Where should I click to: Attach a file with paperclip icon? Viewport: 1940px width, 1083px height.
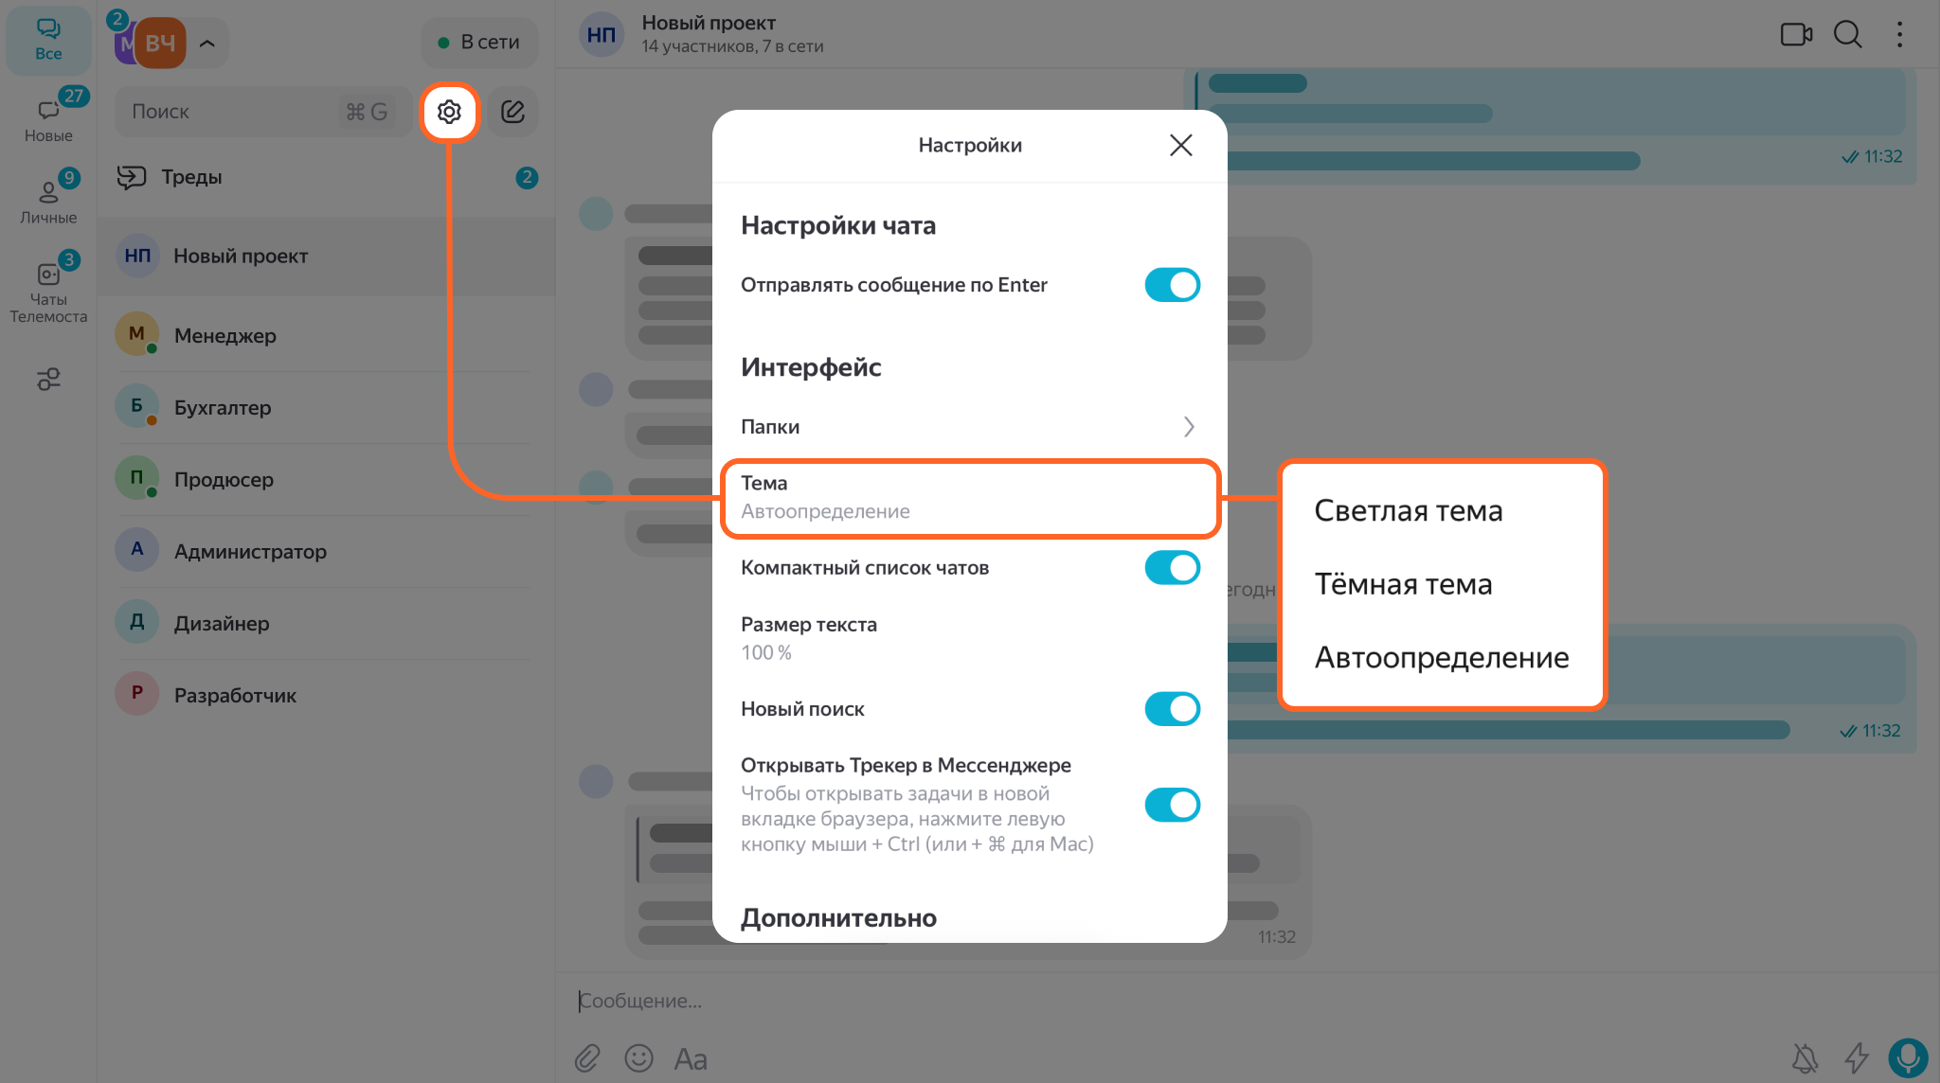pyautogui.click(x=587, y=1057)
